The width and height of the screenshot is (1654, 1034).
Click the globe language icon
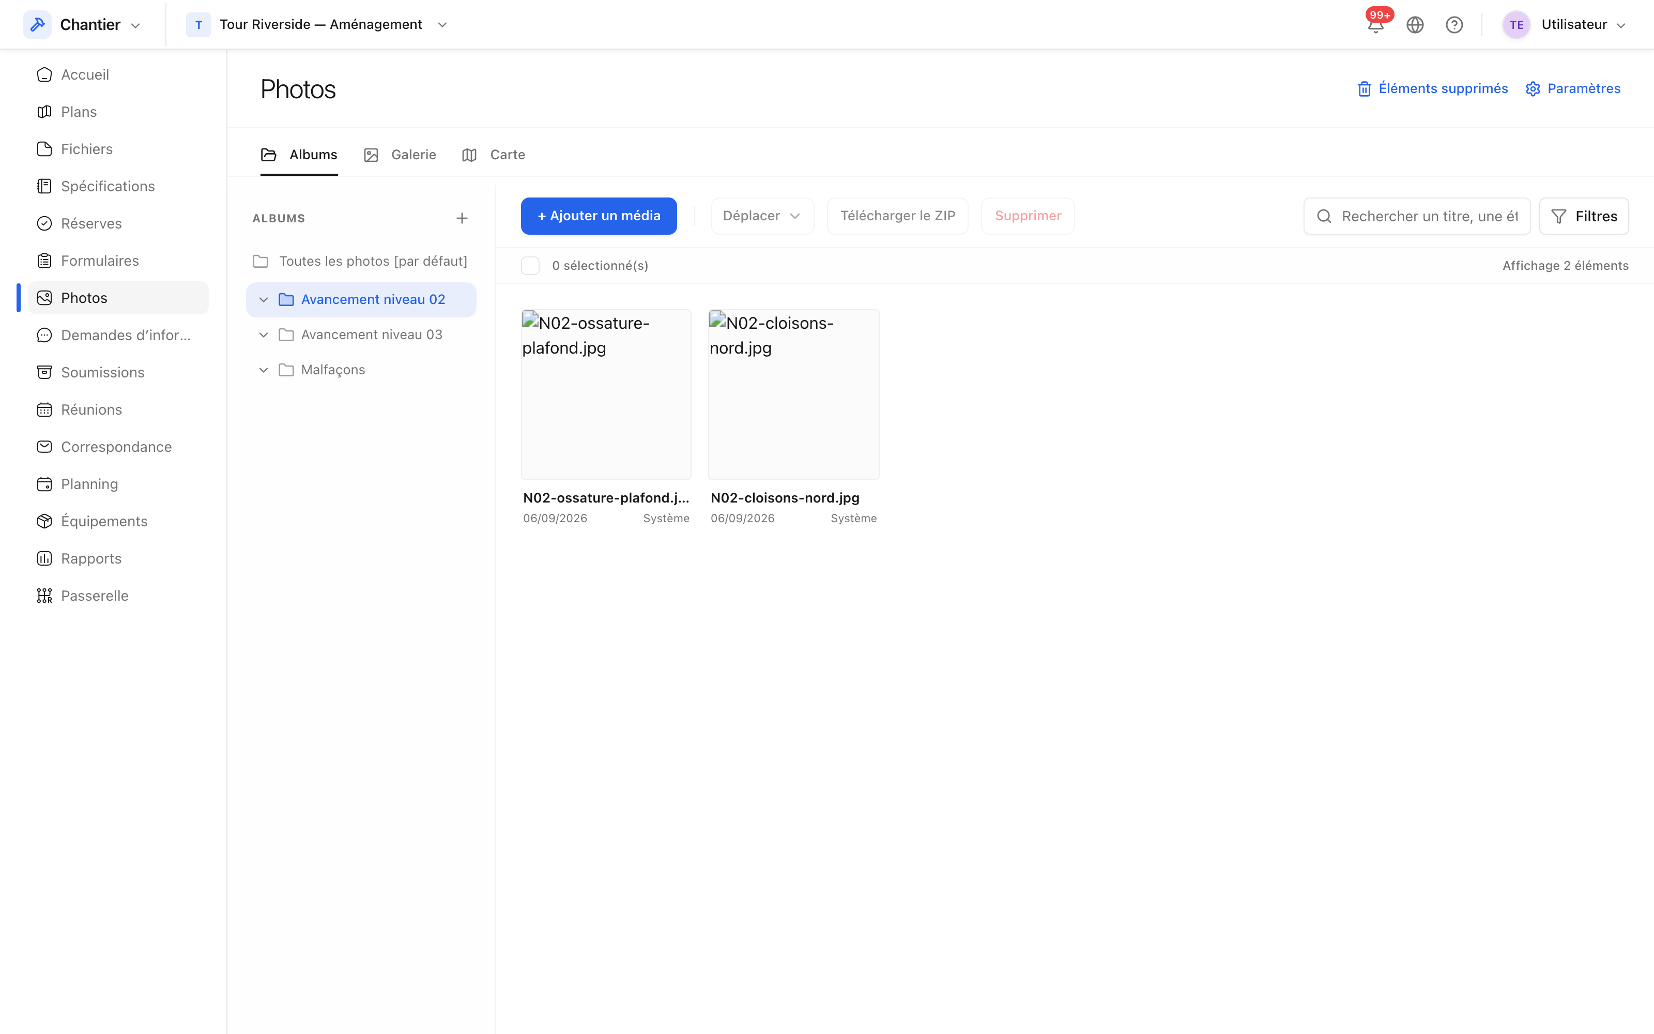coord(1415,25)
